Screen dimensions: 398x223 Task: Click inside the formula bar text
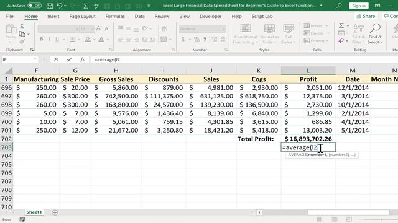coord(107,59)
